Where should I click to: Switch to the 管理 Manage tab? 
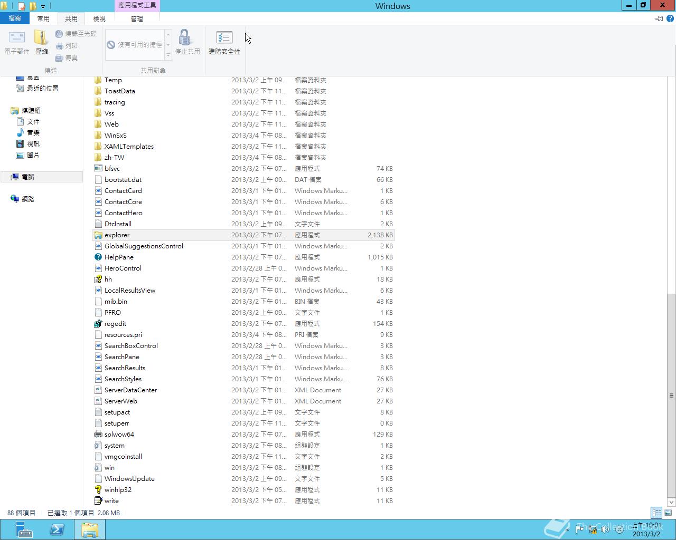tap(137, 18)
